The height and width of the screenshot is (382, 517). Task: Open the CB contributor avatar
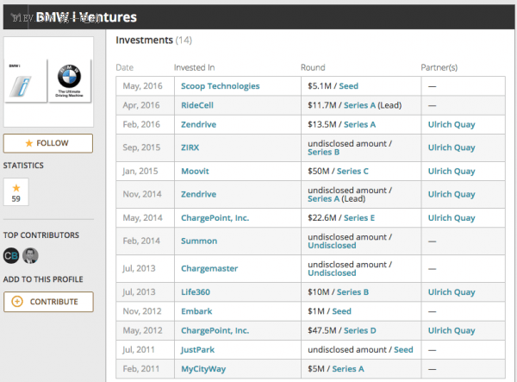[11, 255]
